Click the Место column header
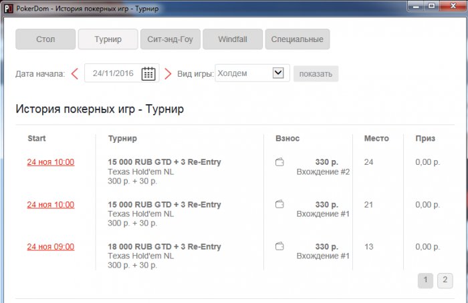The image size is (468, 303). coord(376,138)
